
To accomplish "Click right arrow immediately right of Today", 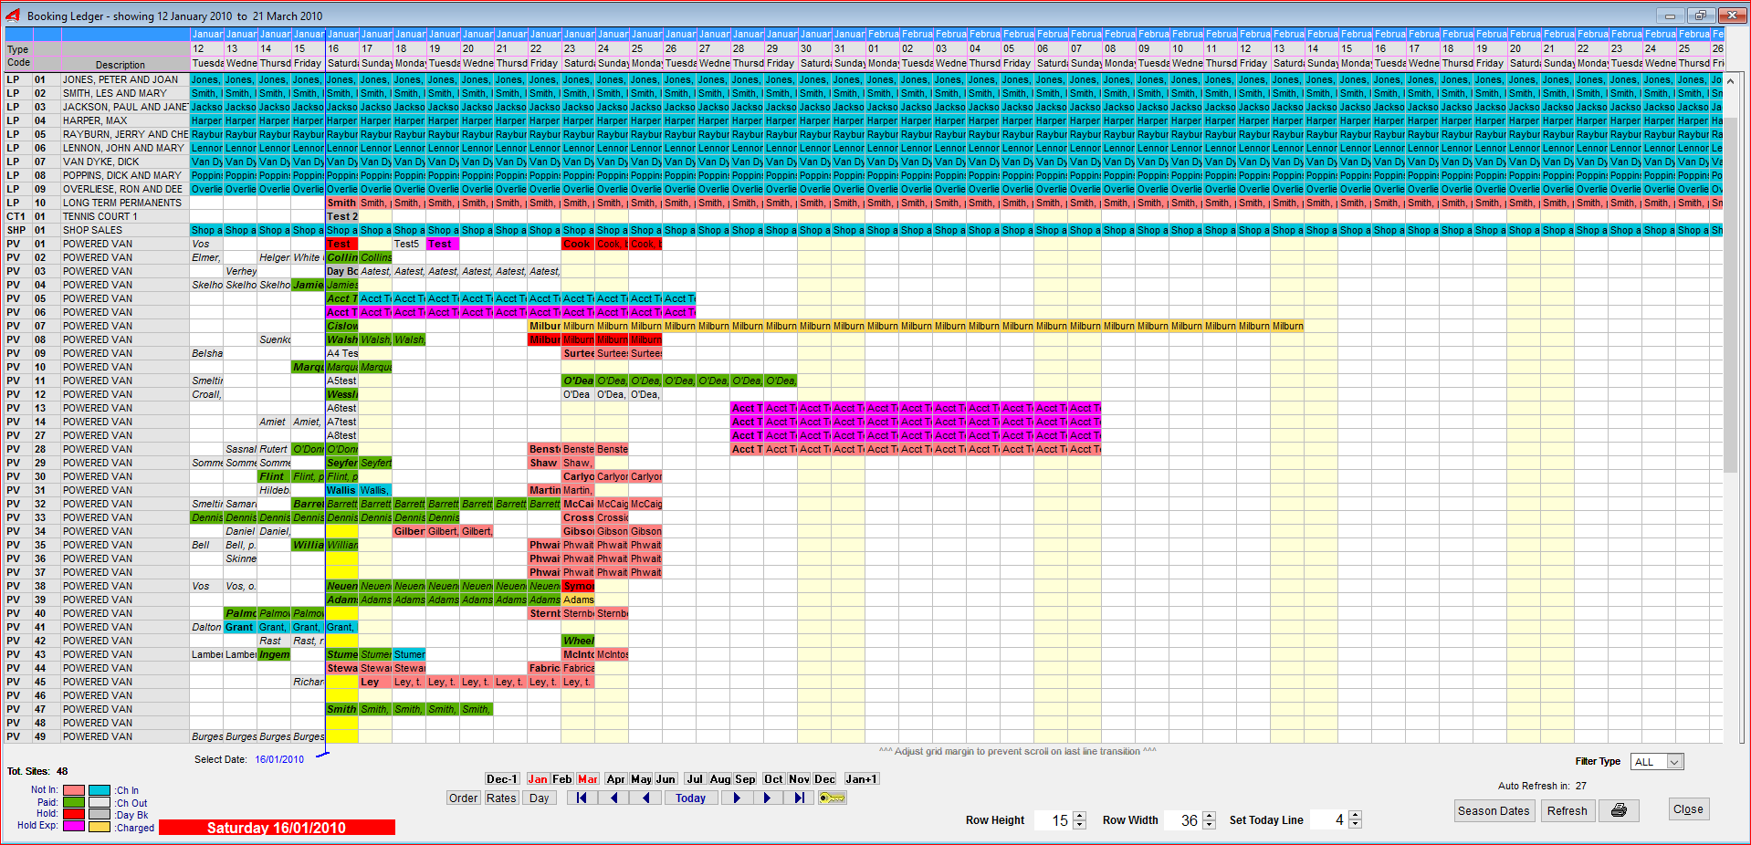I will 736,798.
